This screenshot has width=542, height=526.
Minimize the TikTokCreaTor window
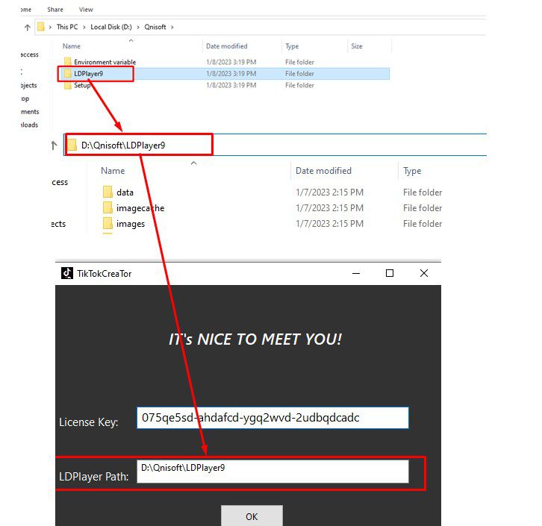coord(356,273)
